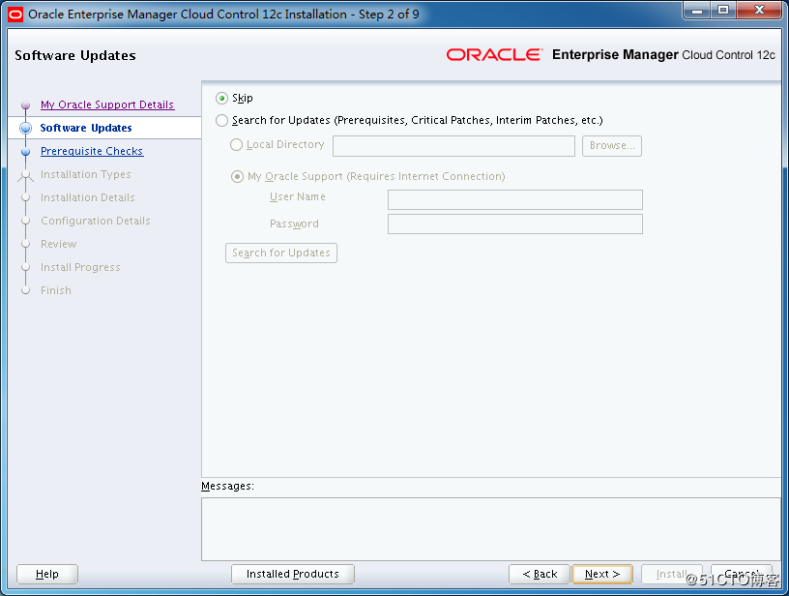Choose the Local Directory radio option
Screen dimensions: 789x596
pos(237,145)
